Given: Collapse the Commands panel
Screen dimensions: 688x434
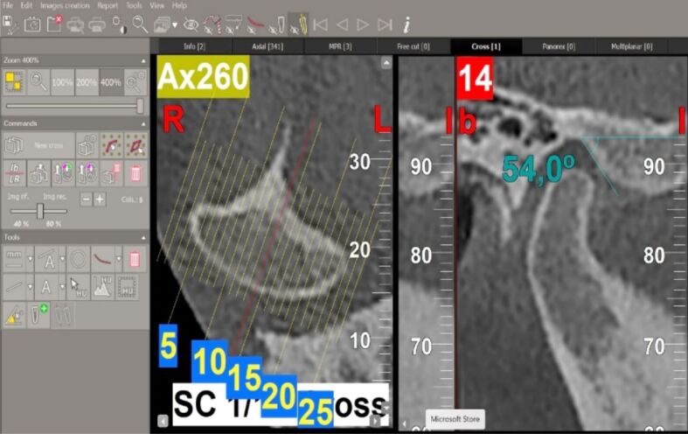Looking at the screenshot, I should tap(142, 123).
